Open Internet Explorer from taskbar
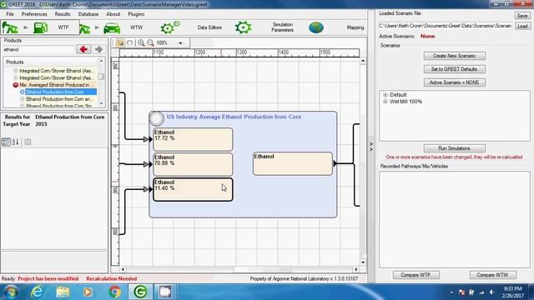534x300 pixels. [x=37, y=292]
